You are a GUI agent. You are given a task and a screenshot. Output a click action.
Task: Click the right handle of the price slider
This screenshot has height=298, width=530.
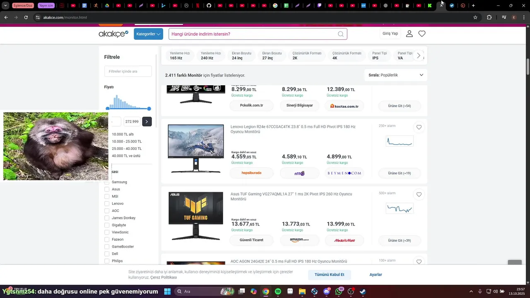point(149,109)
